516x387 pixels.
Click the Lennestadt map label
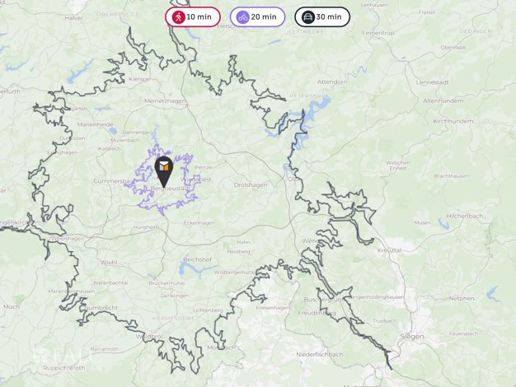coord(432,82)
